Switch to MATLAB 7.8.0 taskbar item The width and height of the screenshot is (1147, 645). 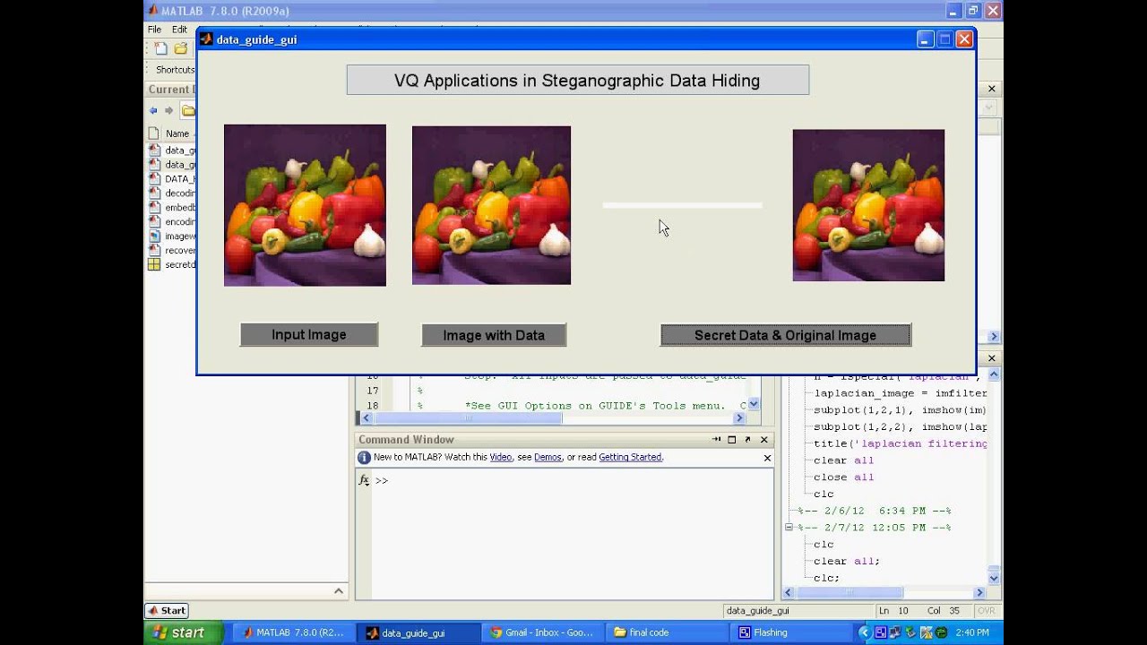(293, 632)
